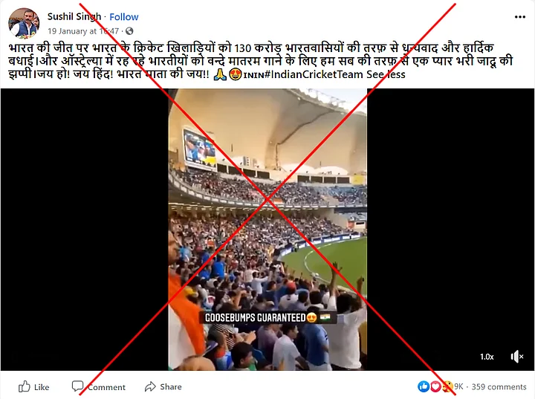Open the 359 comments list
This screenshot has width=535, height=399.
click(499, 386)
